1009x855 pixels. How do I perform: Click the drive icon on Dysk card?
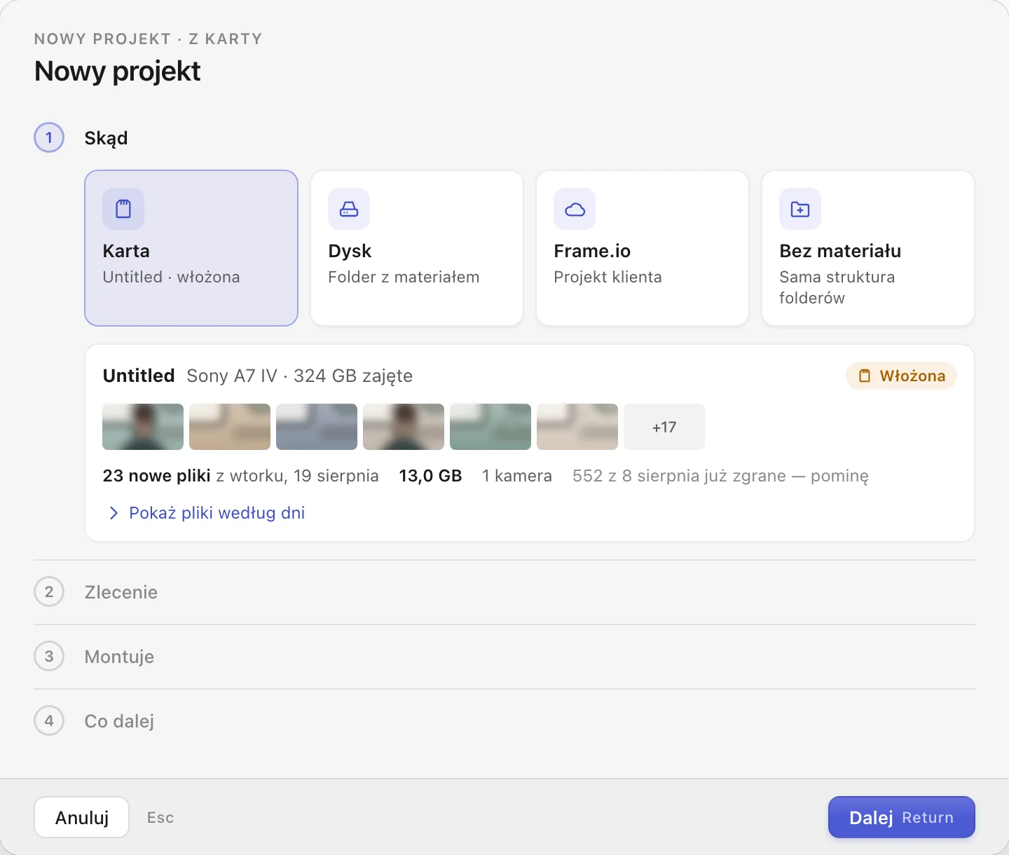click(349, 209)
